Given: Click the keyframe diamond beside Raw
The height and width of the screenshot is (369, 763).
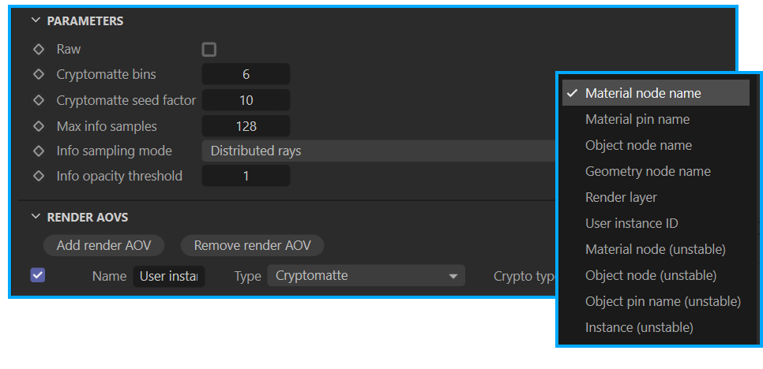Looking at the screenshot, I should tap(38, 50).
